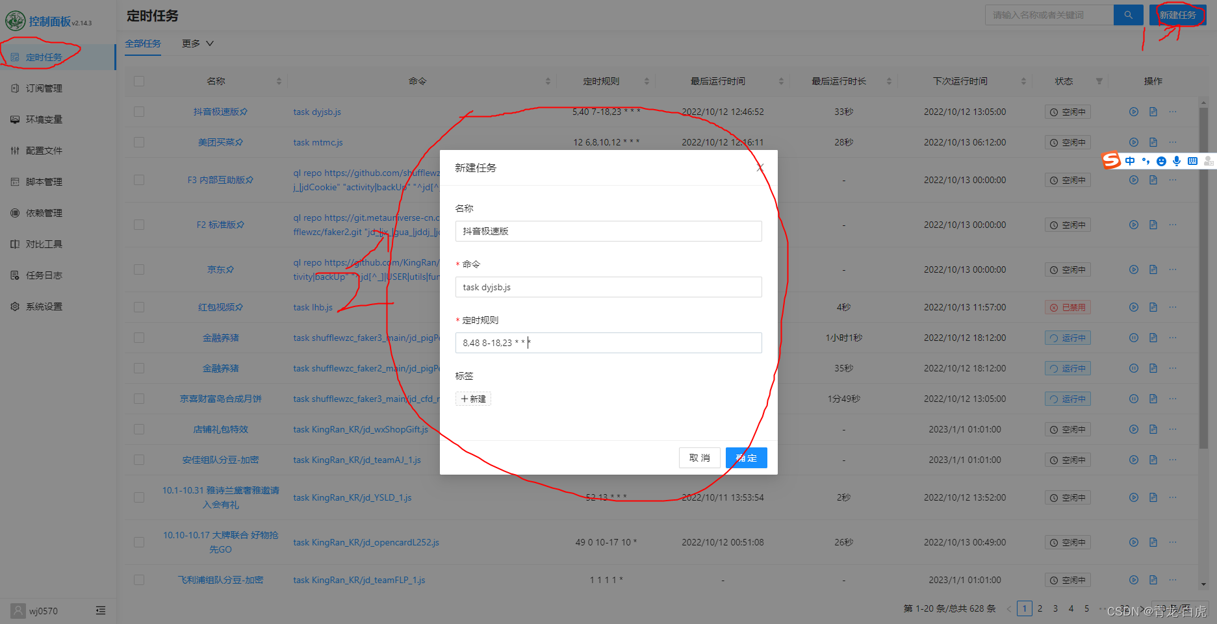The width and height of the screenshot is (1217, 624).
Task: Check the 店铺礼包特效 row checkbox
Action: (x=139, y=429)
